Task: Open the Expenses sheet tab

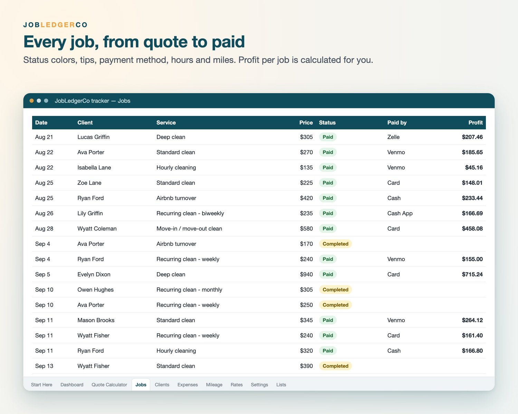Action: coord(188,385)
